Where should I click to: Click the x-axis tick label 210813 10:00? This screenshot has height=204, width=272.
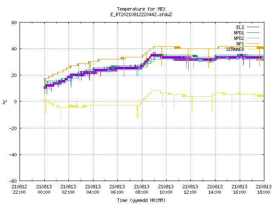[166, 190]
